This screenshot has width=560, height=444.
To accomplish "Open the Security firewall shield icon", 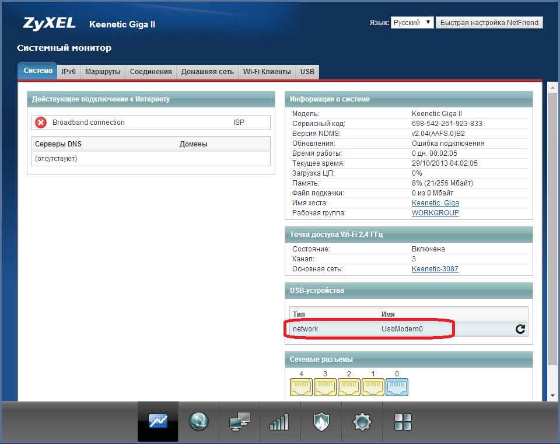I will coord(321,421).
